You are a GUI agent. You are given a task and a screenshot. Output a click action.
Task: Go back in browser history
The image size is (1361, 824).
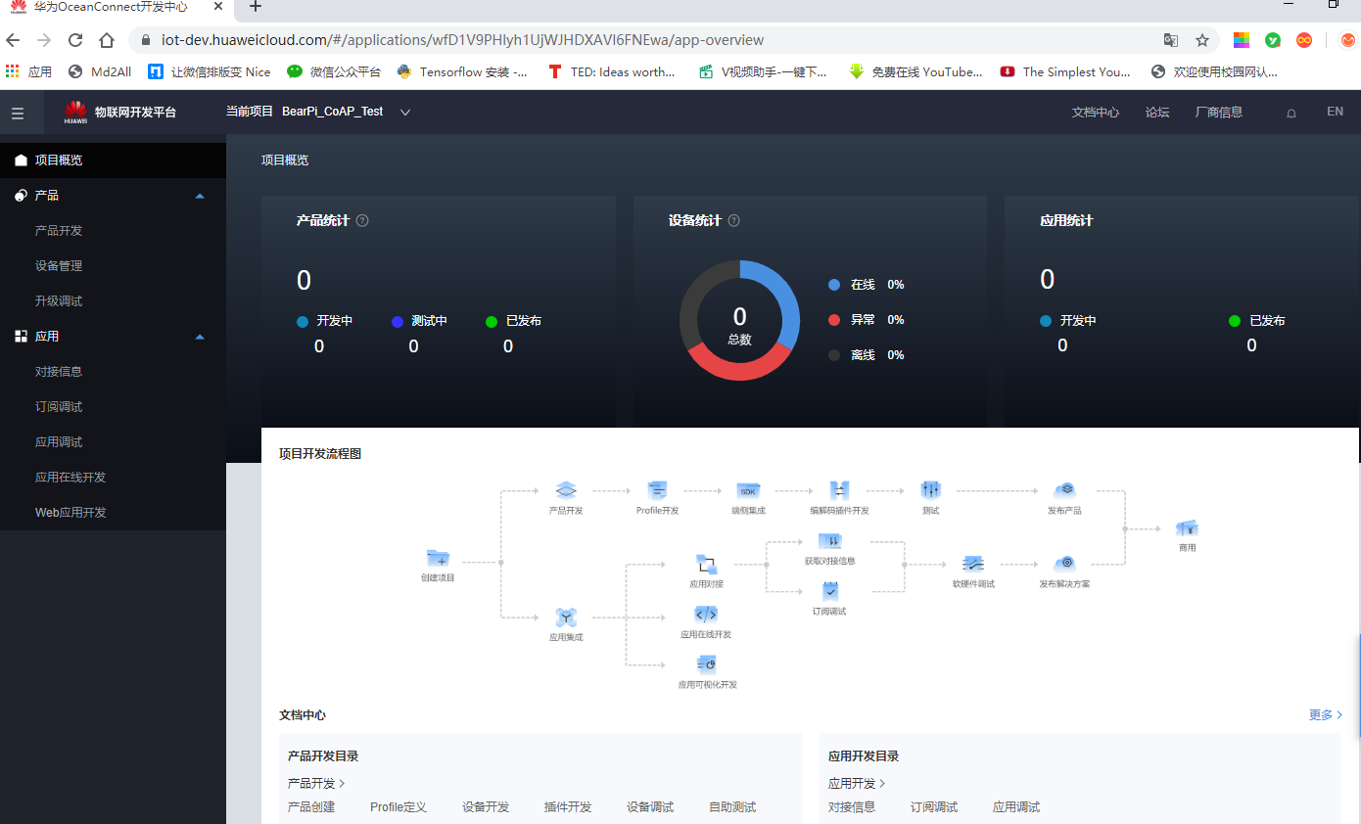13,40
